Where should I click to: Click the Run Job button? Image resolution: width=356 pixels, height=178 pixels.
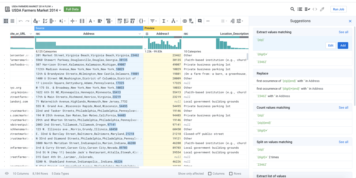[x=338, y=9]
